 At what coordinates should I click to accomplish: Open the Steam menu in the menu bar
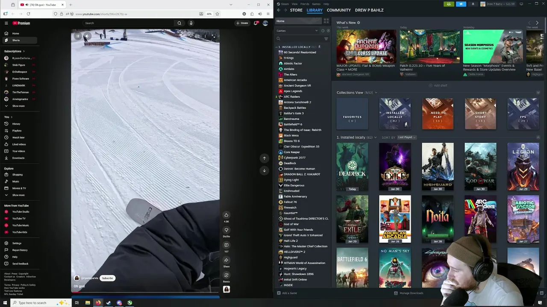point(284,4)
